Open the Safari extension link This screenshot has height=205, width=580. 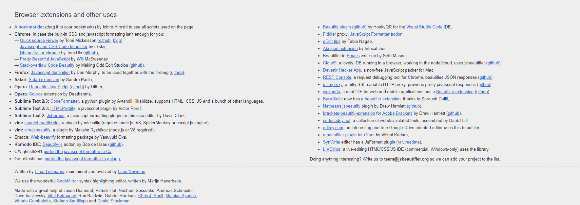click(44, 80)
